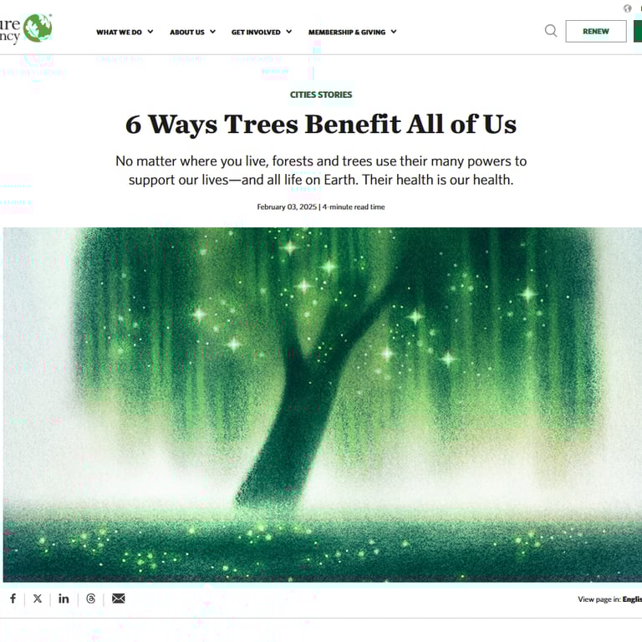Select the page language English option
The image size is (642, 642).
(x=632, y=599)
